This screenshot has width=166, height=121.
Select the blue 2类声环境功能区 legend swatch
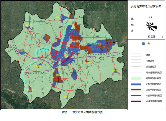(136, 84)
